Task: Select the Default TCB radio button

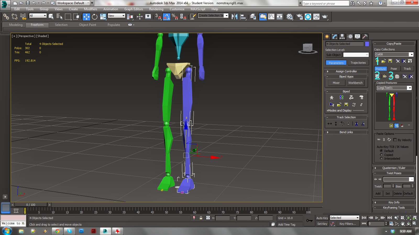Action: tap(381, 151)
